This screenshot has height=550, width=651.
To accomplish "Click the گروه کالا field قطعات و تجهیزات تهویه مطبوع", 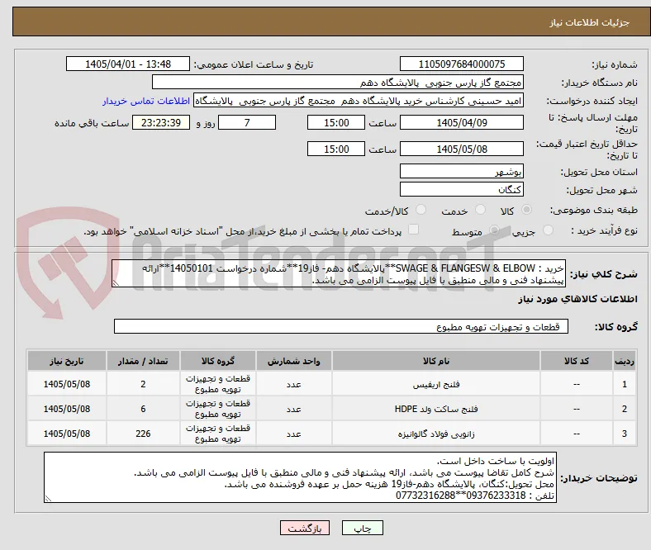I will (x=341, y=326).
